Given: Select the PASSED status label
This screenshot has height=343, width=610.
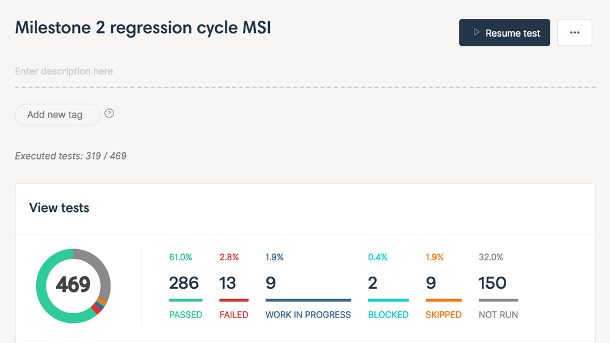Looking at the screenshot, I should [186, 315].
